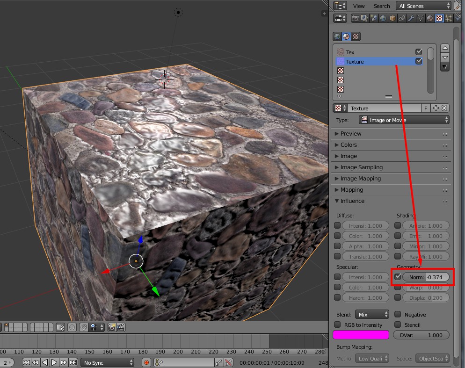The width and height of the screenshot is (465, 368).
Task: Click the OpenGL render image icon
Action: tap(111, 327)
